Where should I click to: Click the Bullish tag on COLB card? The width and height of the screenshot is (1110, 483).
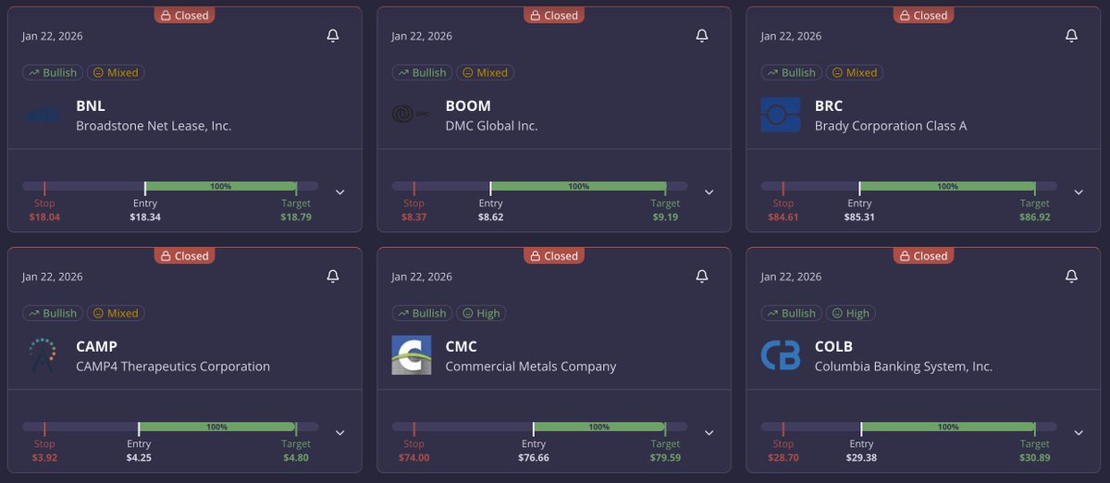791,313
